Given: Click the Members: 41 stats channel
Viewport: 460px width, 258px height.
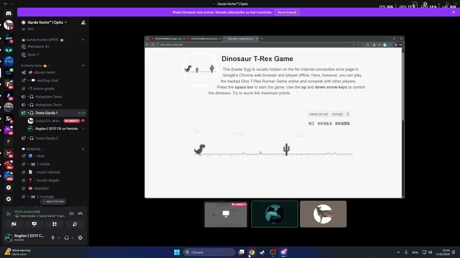Looking at the screenshot, I should [53, 47].
